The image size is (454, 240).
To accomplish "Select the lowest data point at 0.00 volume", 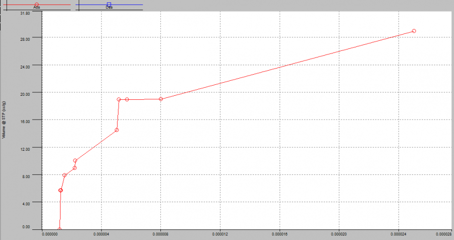I will [x=60, y=229].
